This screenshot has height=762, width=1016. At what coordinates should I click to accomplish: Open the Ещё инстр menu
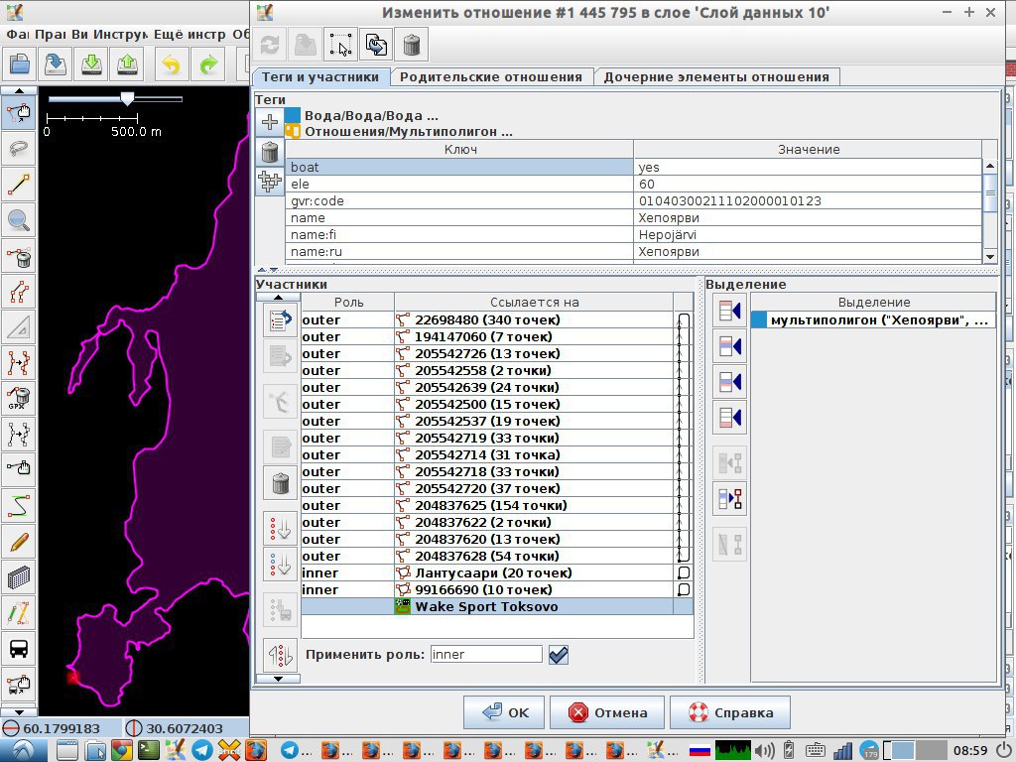pos(190,35)
